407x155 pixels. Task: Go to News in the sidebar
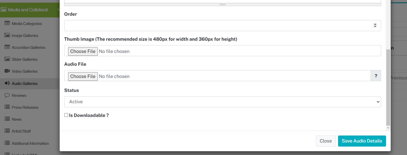click(17, 119)
